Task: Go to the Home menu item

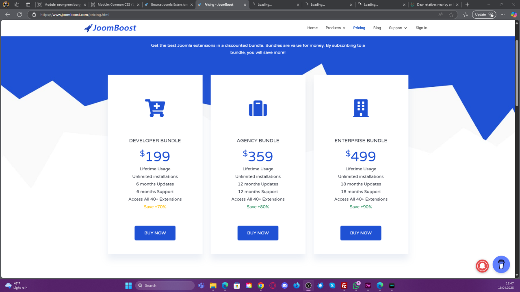Action: point(312,28)
